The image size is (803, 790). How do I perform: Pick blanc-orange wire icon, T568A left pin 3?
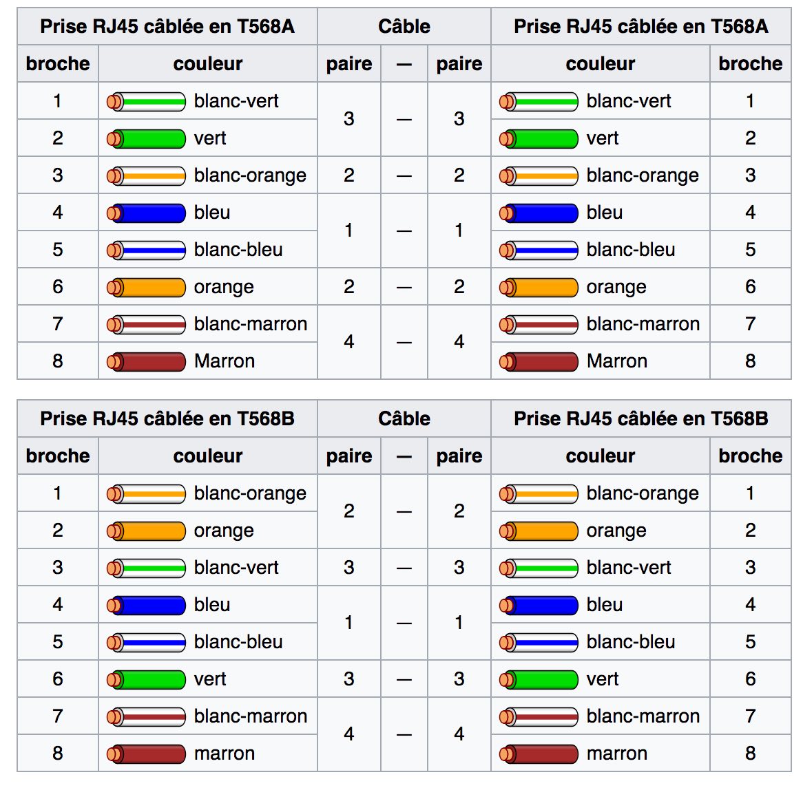(x=146, y=176)
